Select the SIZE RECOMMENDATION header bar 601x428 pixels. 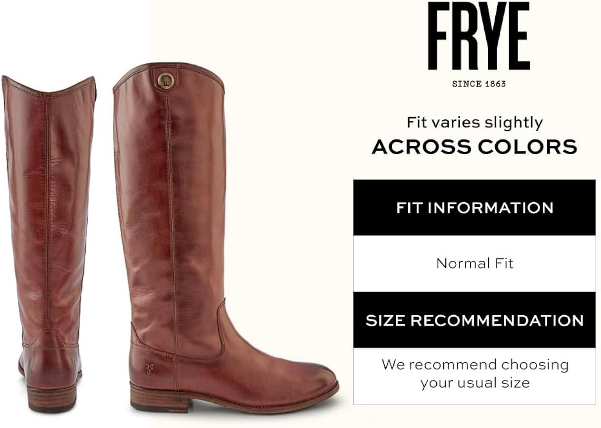tap(474, 320)
